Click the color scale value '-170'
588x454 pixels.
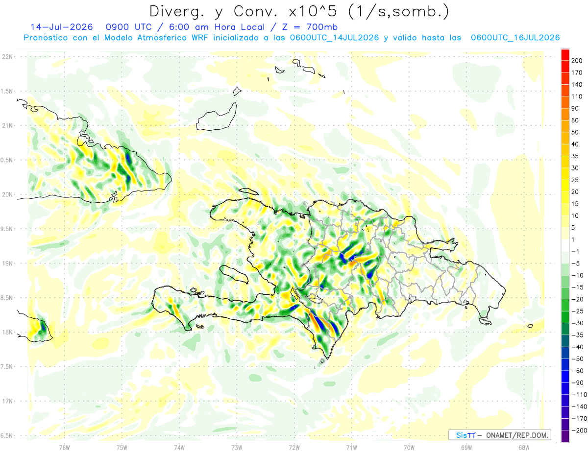point(580,419)
